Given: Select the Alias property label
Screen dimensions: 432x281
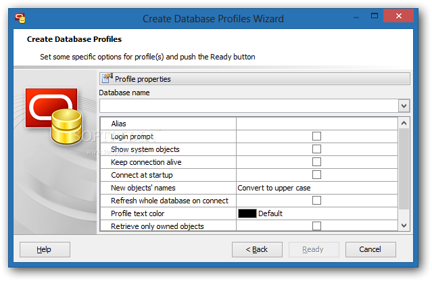Looking at the screenshot, I should [118, 124].
